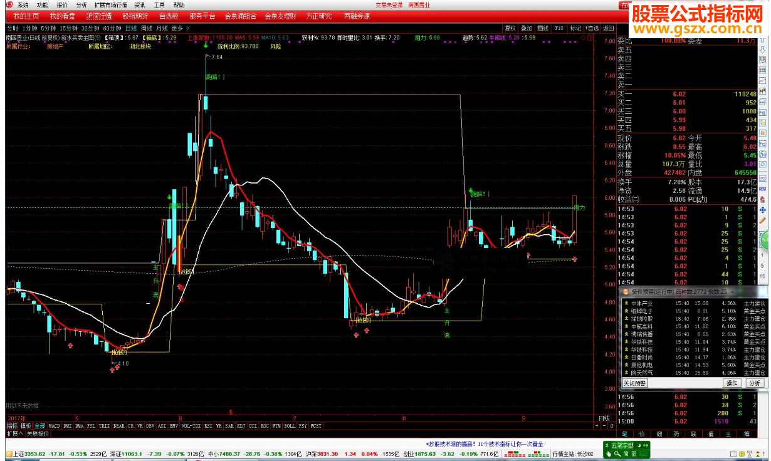
Task: Open the 两融券源 tab
Action: coord(356,16)
